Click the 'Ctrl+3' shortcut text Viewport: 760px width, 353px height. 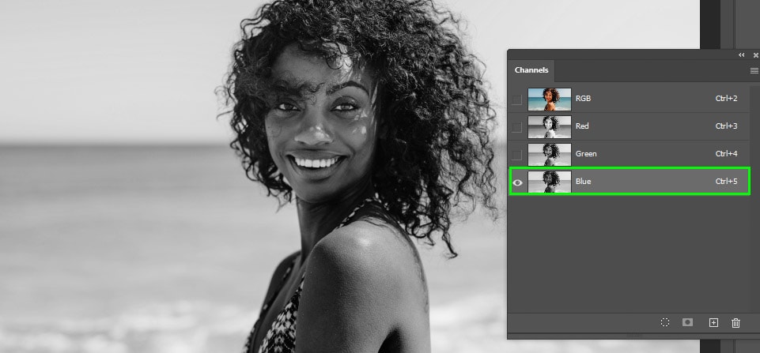[726, 126]
